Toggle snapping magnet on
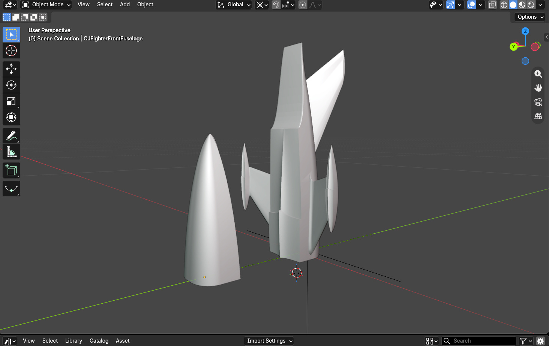 (x=276, y=5)
